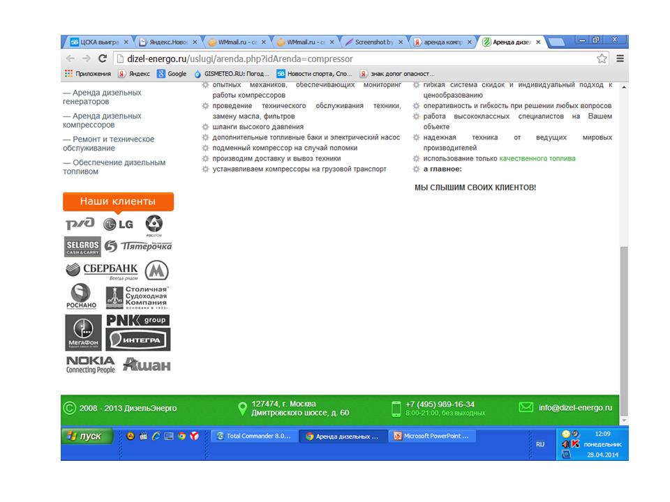Open Аренда дизельных генераторов sidebar link

[102, 97]
